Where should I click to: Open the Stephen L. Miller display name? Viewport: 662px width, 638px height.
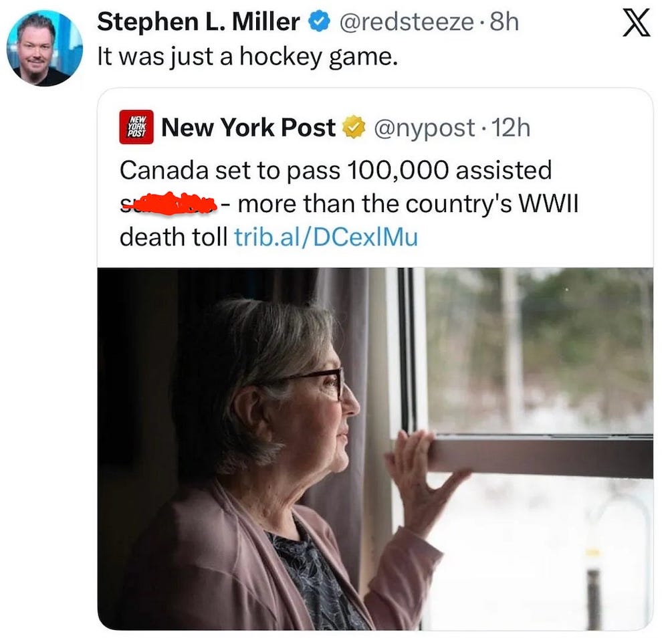tap(198, 23)
